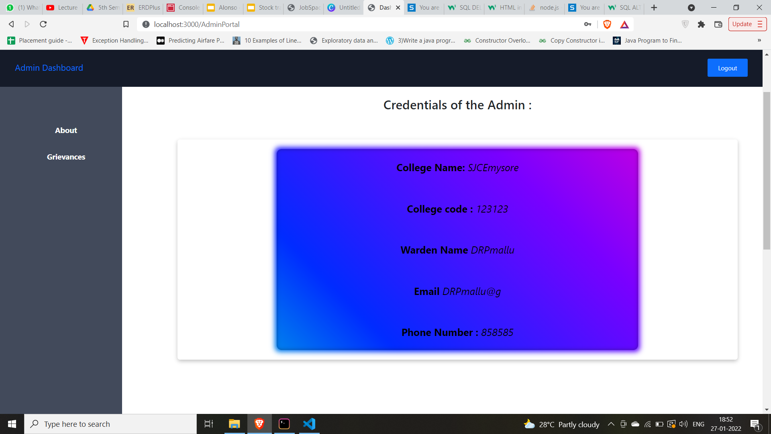Viewport: 771px width, 434px height.
Task: Open File Explorer from the taskbar
Action: pyautogui.click(x=234, y=424)
